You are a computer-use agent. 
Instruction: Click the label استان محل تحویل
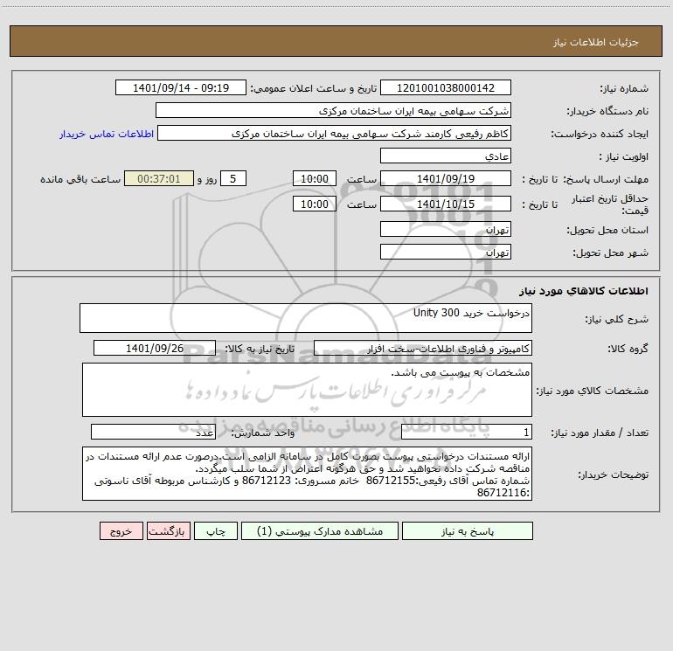(x=607, y=230)
